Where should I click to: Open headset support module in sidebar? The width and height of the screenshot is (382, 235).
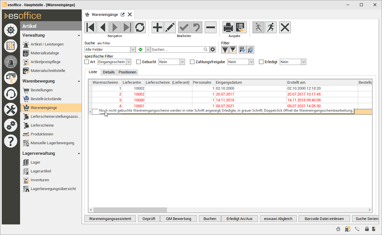11,94
